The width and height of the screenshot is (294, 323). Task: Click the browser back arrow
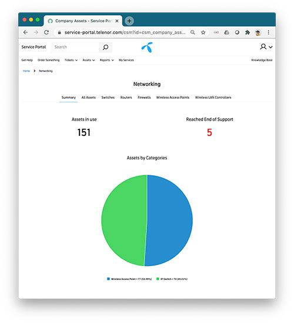coord(25,32)
